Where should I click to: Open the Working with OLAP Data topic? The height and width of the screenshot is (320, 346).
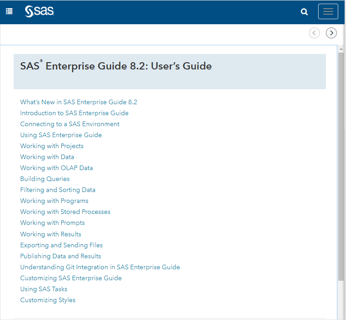(56, 168)
